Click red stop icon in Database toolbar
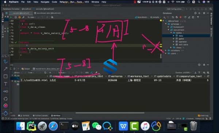This screenshot has height=133, width=219. [x=180, y=17]
